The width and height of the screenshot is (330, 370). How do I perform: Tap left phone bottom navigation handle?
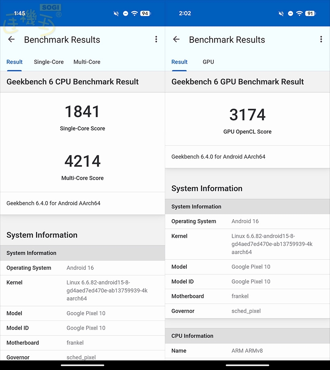pos(82,365)
